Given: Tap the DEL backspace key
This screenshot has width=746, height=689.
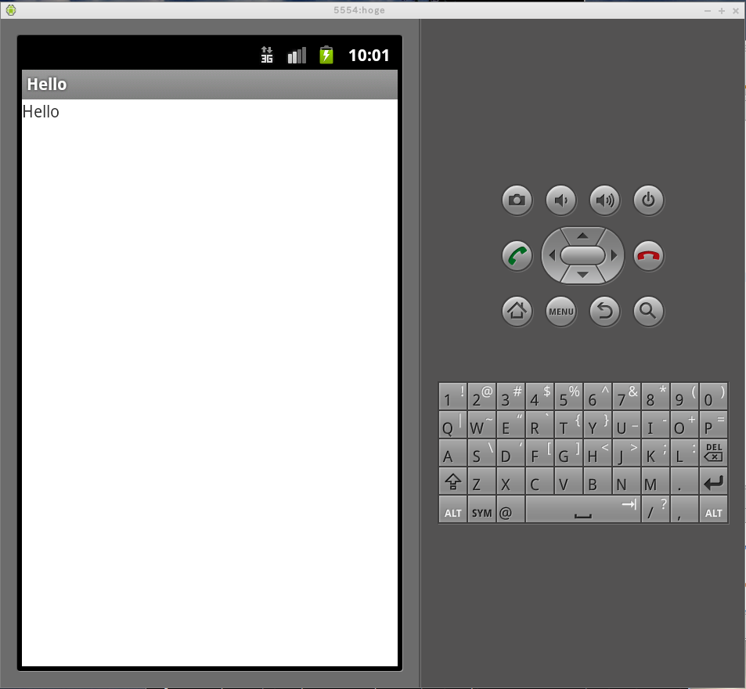Looking at the screenshot, I should pos(714,453).
